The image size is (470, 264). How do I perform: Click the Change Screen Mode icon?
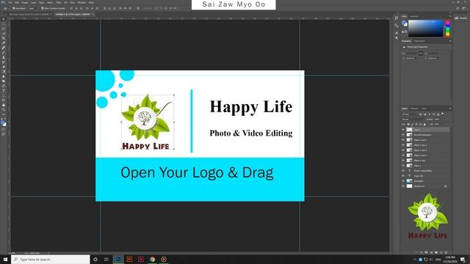coord(4,133)
